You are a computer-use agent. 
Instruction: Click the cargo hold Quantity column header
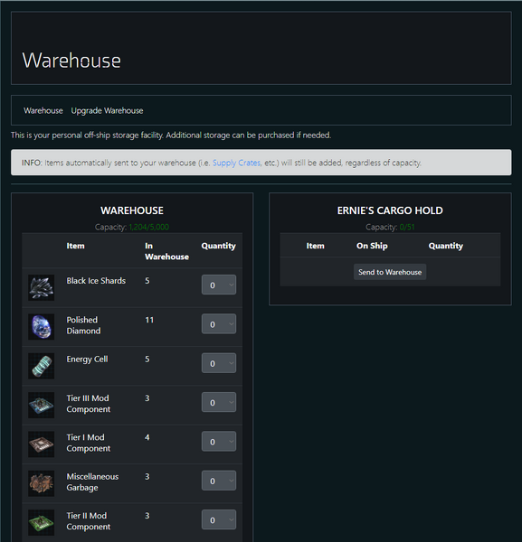[446, 246]
